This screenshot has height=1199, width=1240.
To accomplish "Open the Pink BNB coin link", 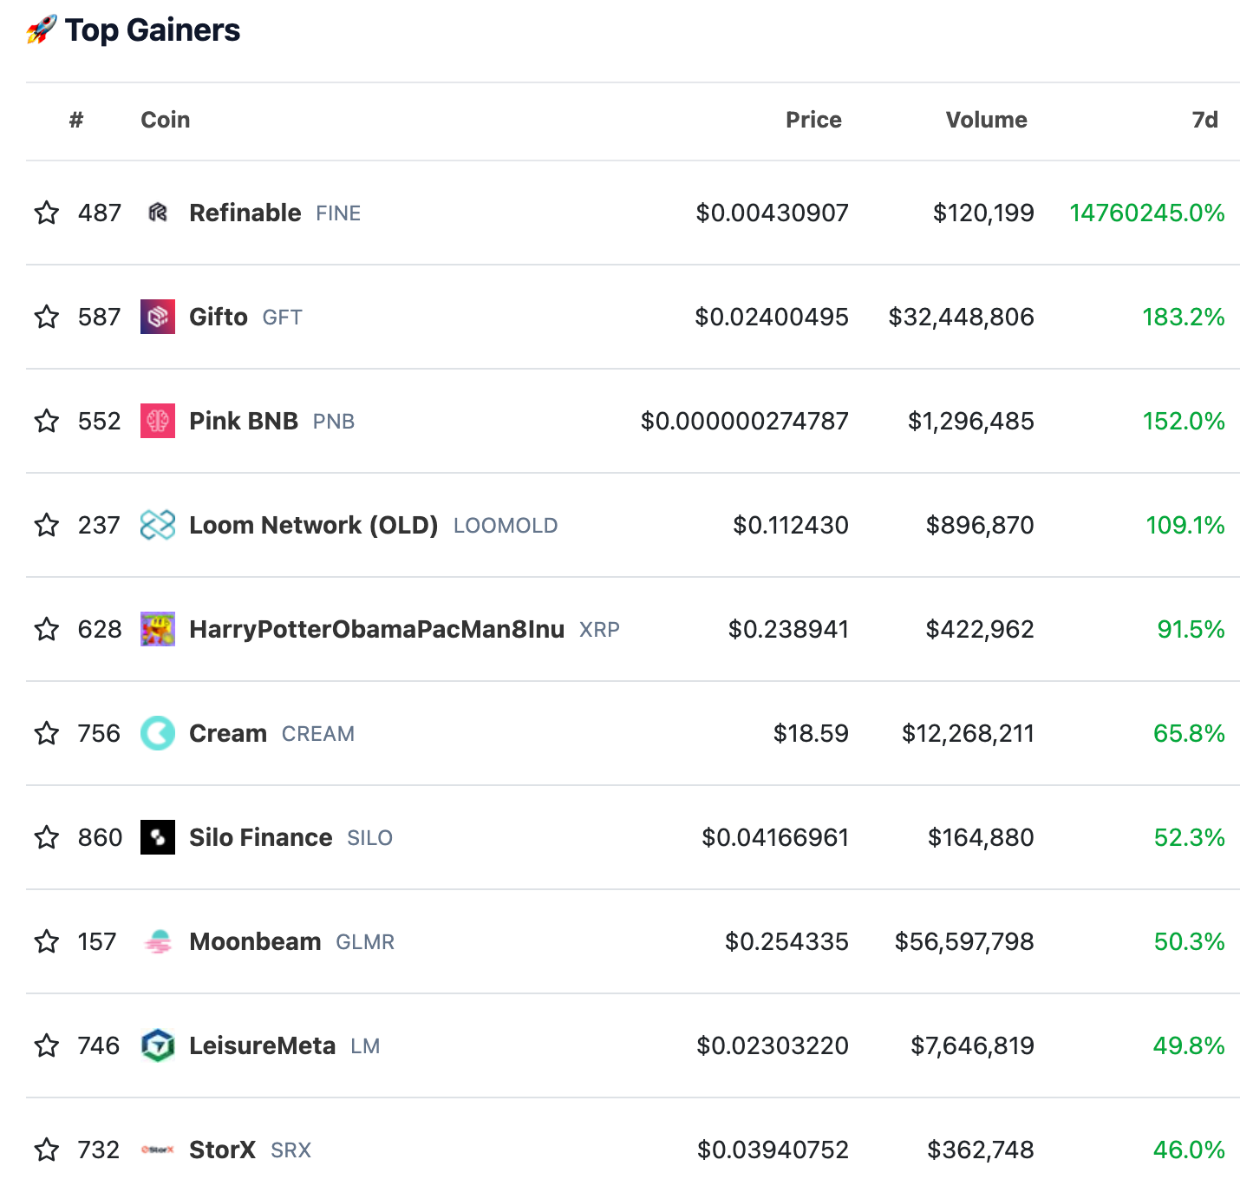I will (244, 421).
